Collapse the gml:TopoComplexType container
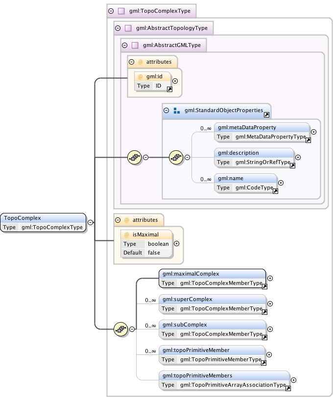The height and width of the screenshot is (397, 333). point(111,11)
